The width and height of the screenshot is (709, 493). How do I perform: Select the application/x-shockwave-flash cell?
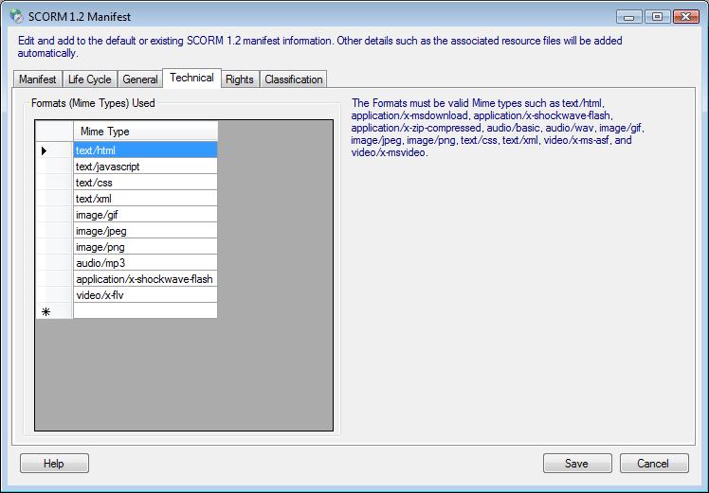[145, 279]
